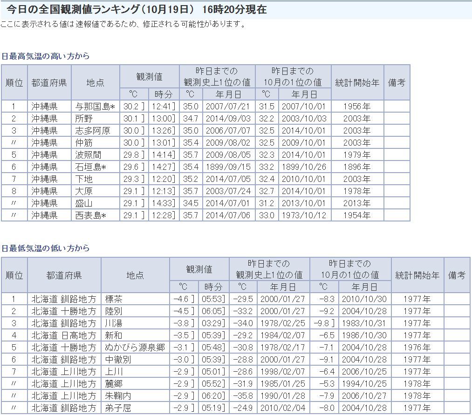The width and height of the screenshot is (472, 415).
Task: Click the 14:27] observation time
Action: [164, 167]
